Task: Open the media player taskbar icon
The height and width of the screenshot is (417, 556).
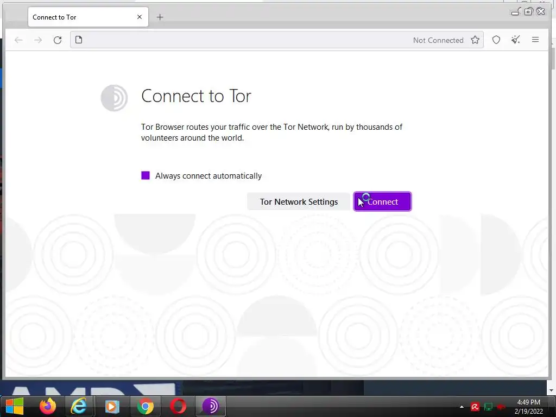Action: coord(112,406)
